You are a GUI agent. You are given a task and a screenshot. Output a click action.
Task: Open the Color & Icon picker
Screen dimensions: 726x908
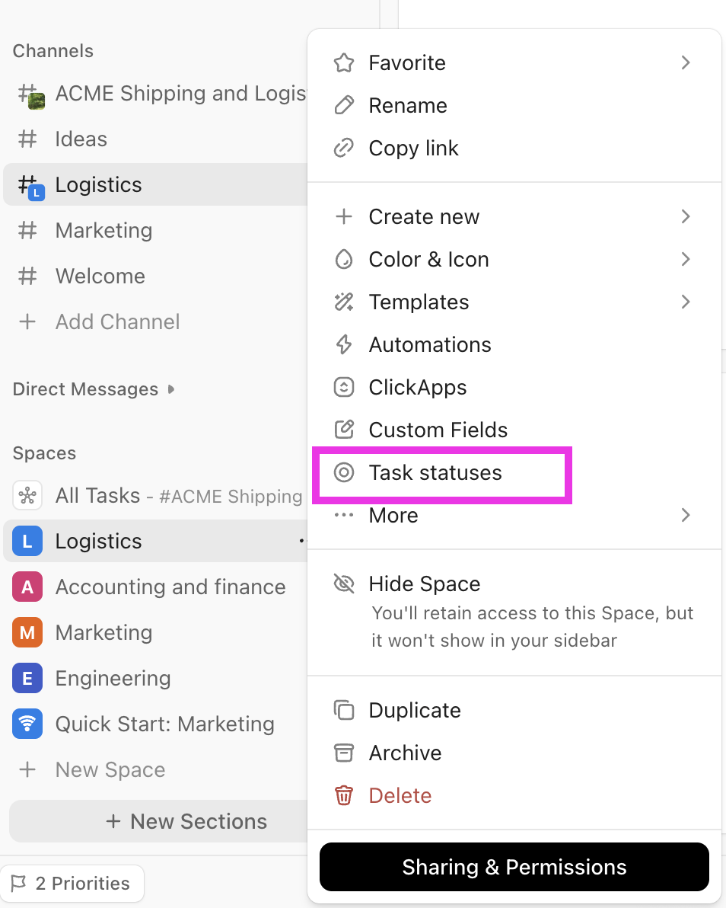(428, 259)
